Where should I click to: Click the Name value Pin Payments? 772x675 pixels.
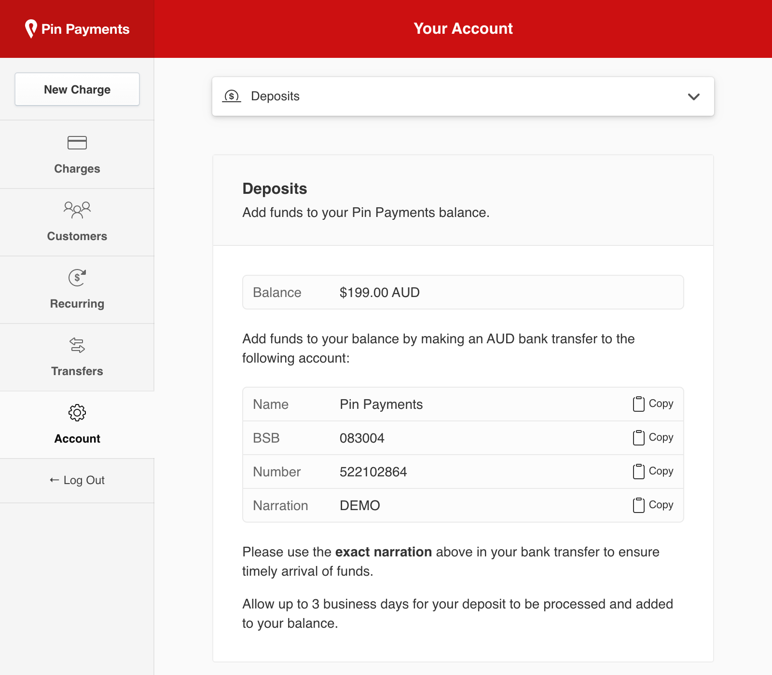pyautogui.click(x=381, y=404)
